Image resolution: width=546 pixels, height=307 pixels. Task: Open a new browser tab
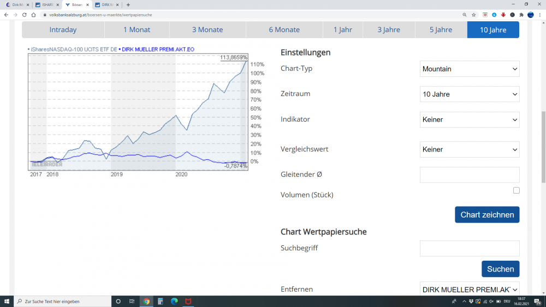128,5
